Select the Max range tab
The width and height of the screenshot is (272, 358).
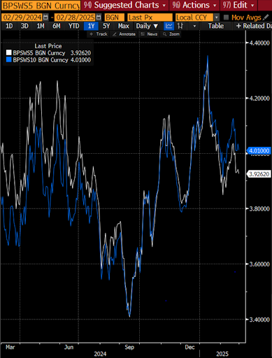click(123, 26)
